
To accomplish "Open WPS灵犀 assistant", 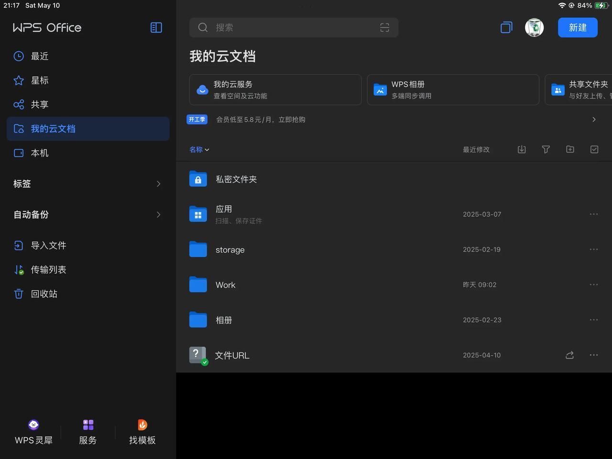I will (33, 432).
